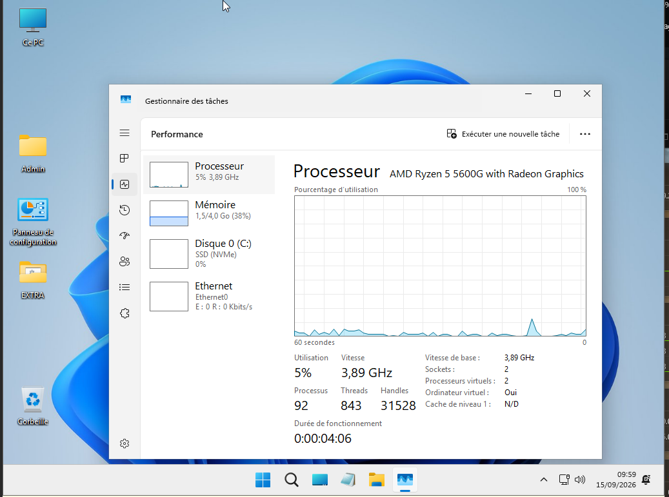The width and height of the screenshot is (669, 497).
Task: Select Ethernet performance entry
Action: point(209,297)
